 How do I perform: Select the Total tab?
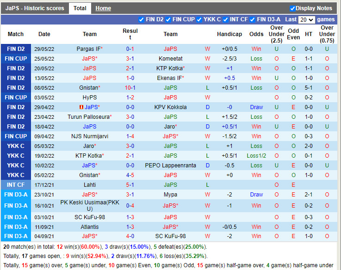[80, 8]
